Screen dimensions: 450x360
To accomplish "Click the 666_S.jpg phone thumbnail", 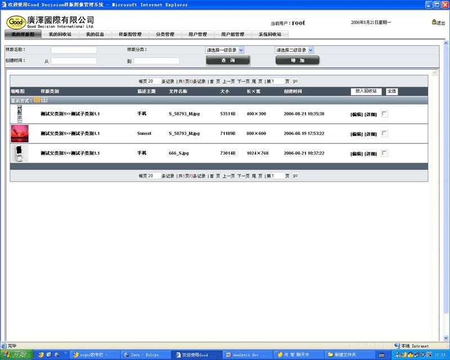I will 20,153.
